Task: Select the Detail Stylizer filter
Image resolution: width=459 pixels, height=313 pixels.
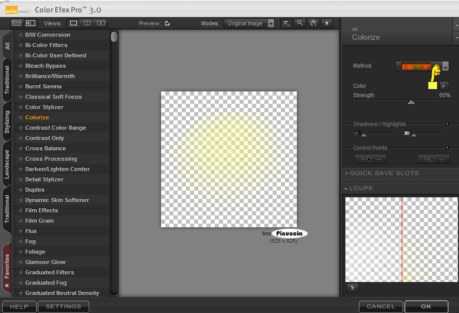Action: (44, 179)
